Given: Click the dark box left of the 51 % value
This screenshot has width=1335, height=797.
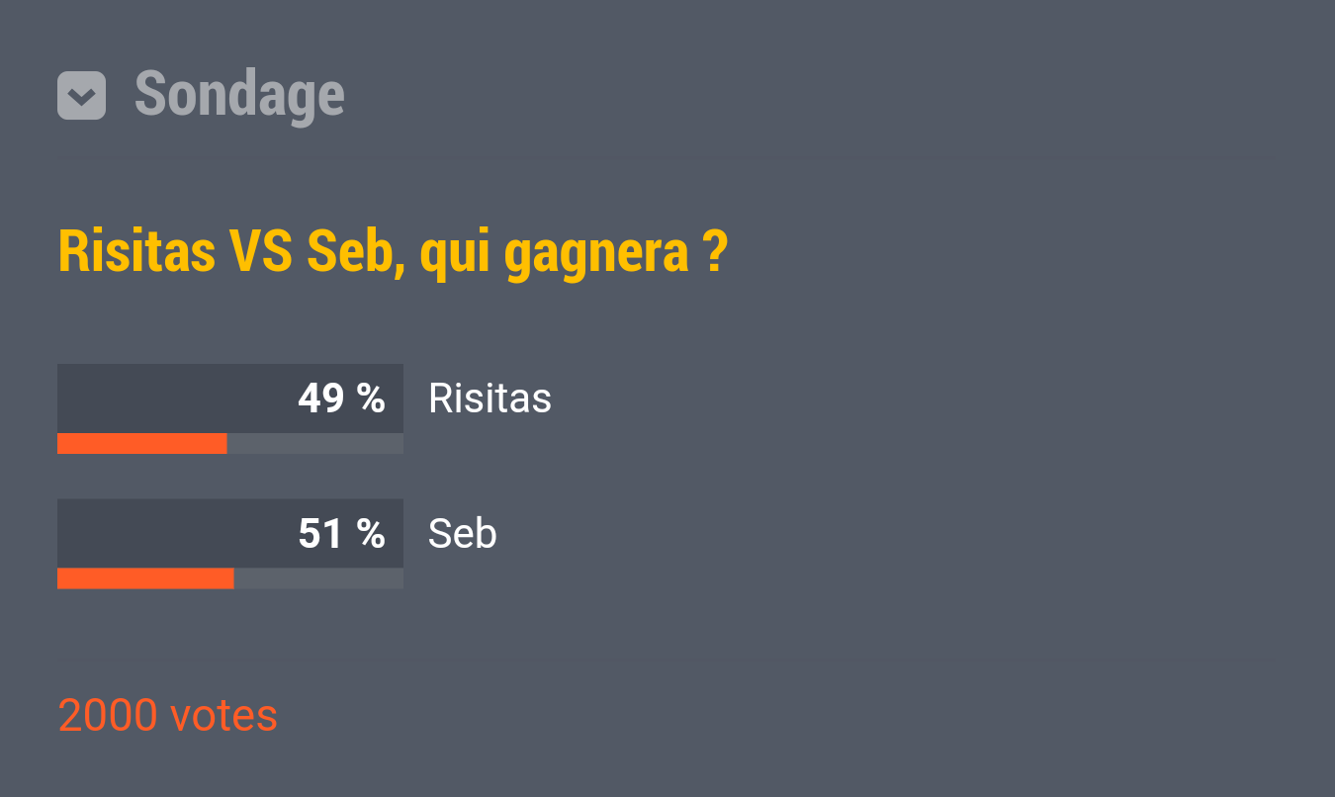Looking at the screenshot, I should coord(168,534).
